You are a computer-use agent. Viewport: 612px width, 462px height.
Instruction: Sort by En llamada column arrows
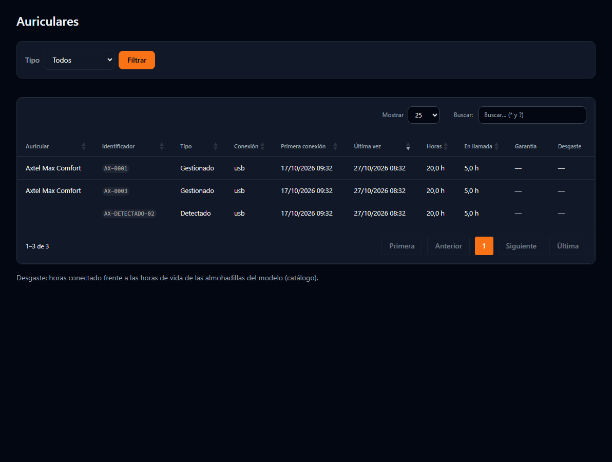pos(496,146)
